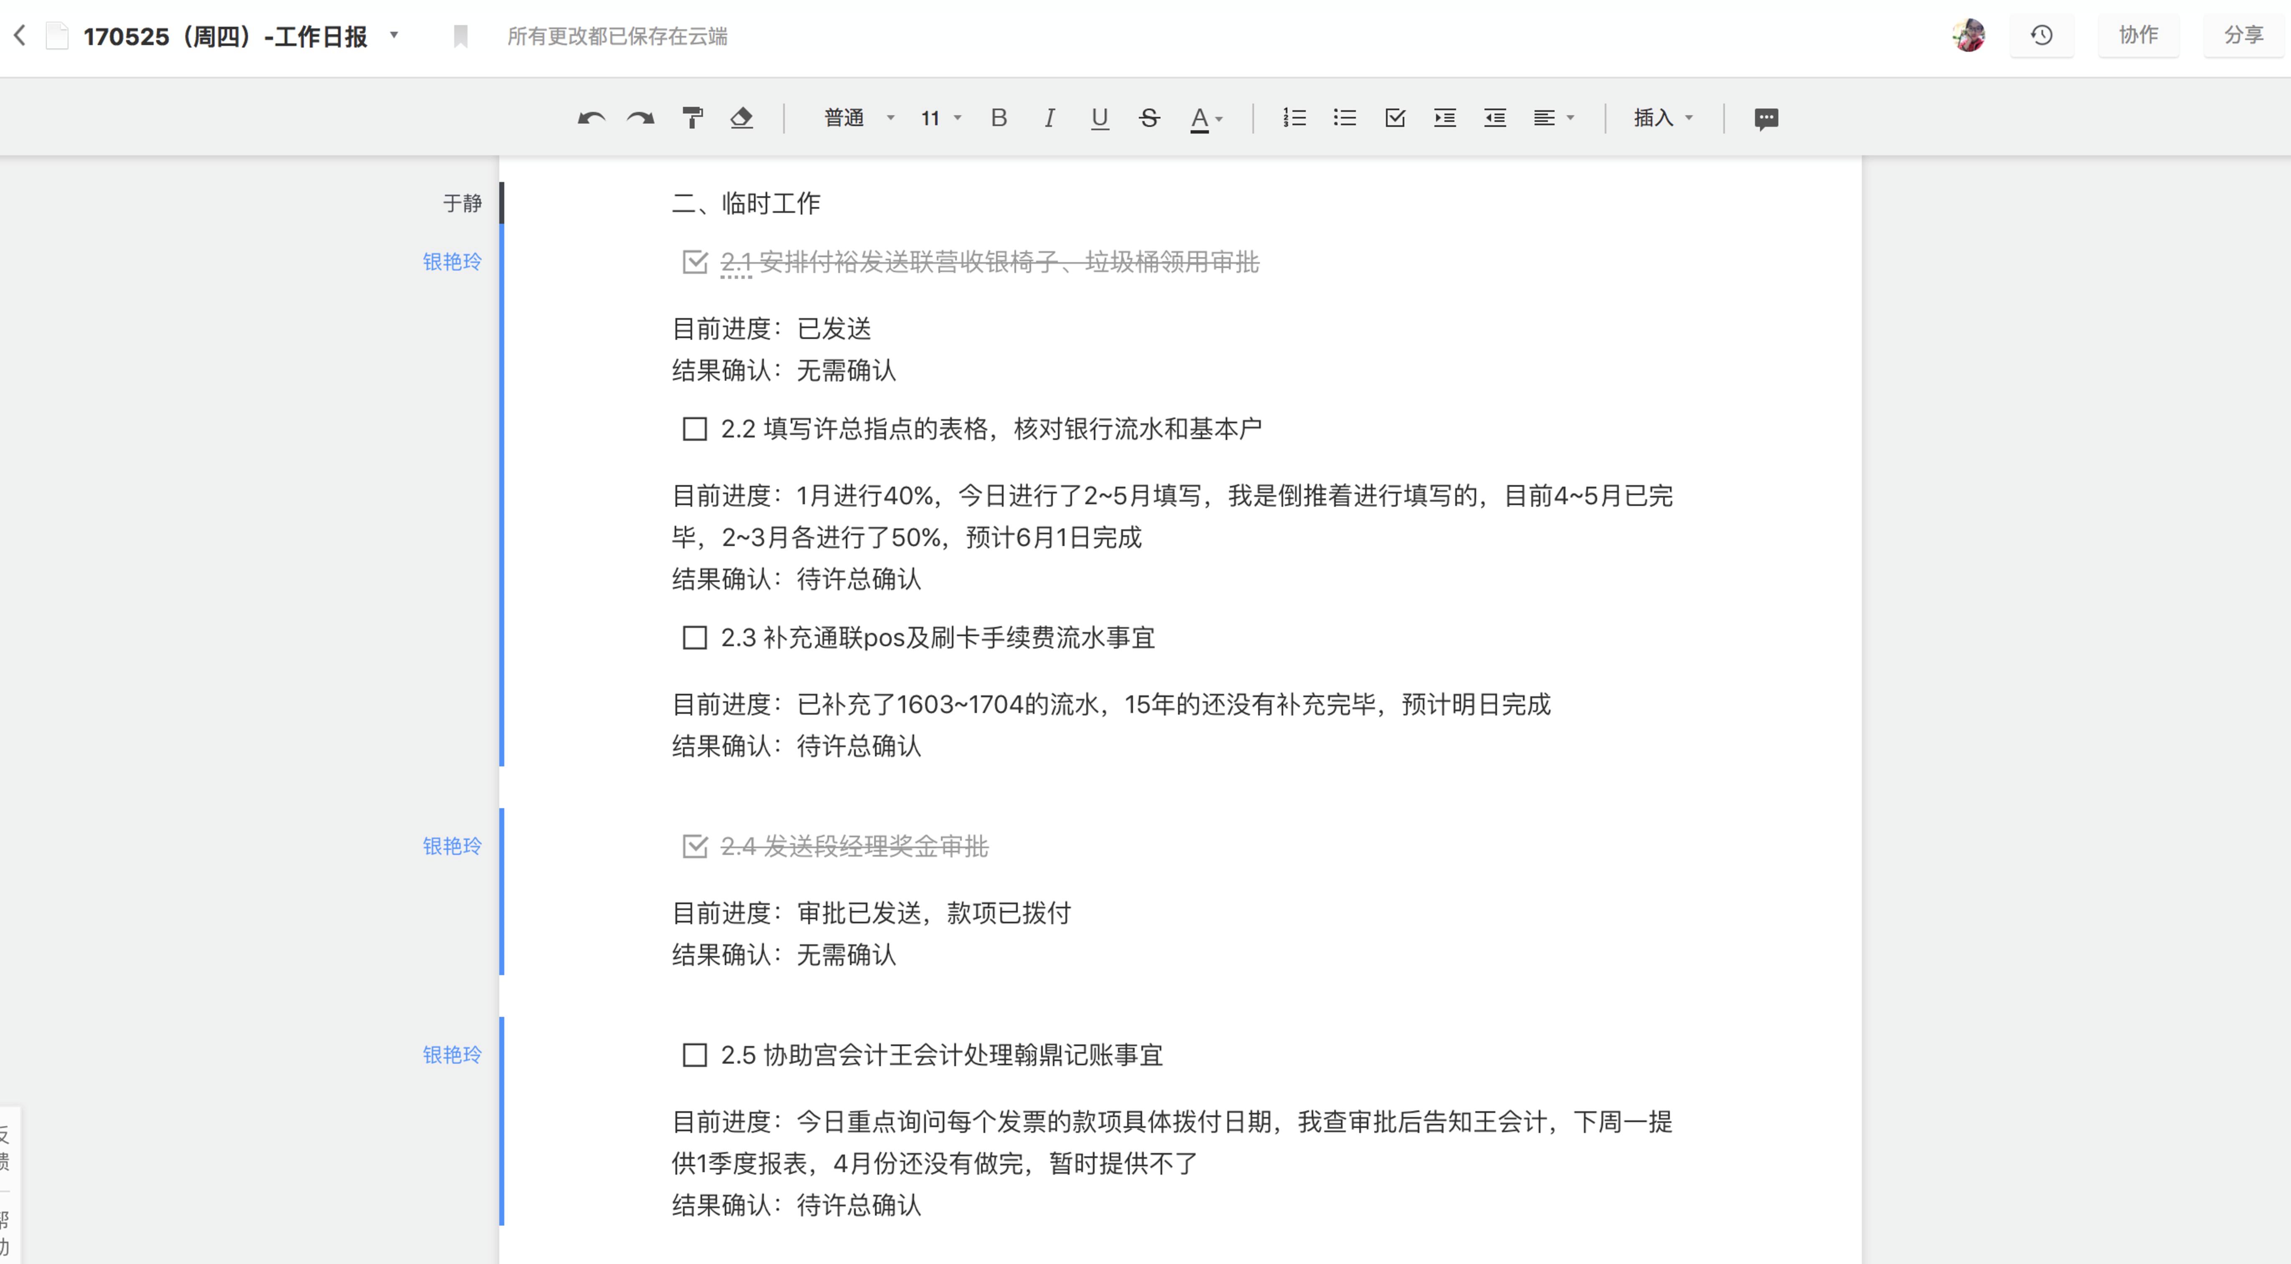Undo the last change
Screen dimensions: 2291x1264
click(x=591, y=117)
